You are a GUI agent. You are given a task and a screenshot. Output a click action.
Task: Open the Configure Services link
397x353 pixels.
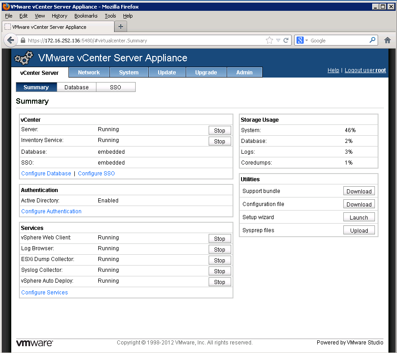click(45, 293)
